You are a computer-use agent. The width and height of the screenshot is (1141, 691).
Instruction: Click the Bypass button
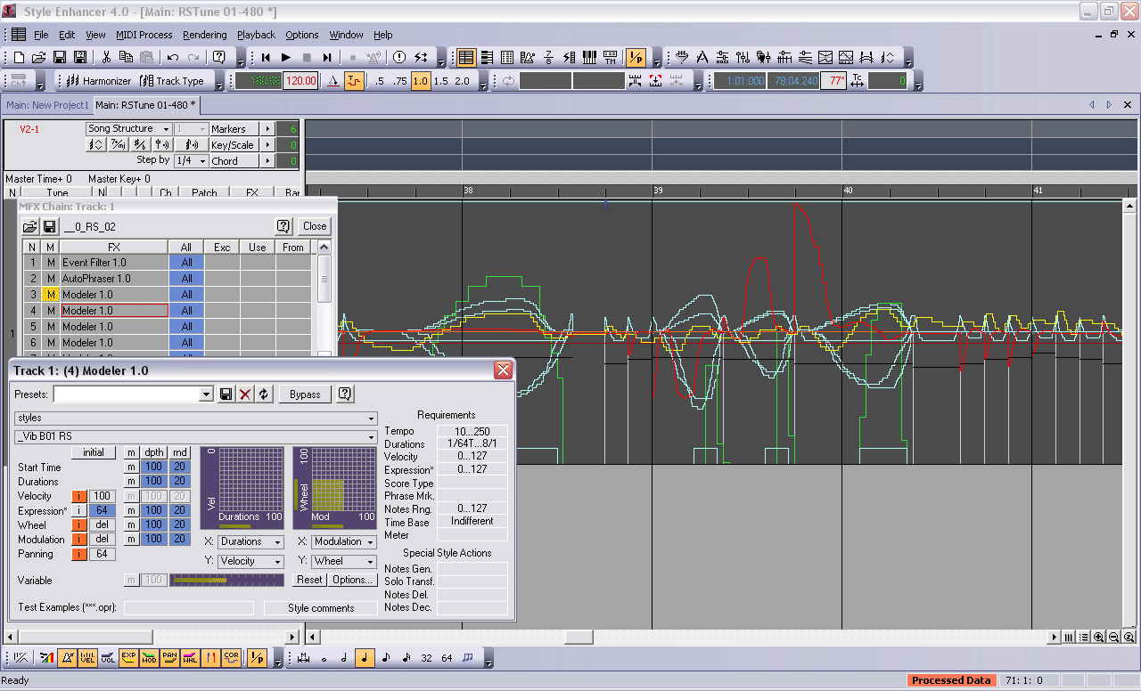[305, 394]
